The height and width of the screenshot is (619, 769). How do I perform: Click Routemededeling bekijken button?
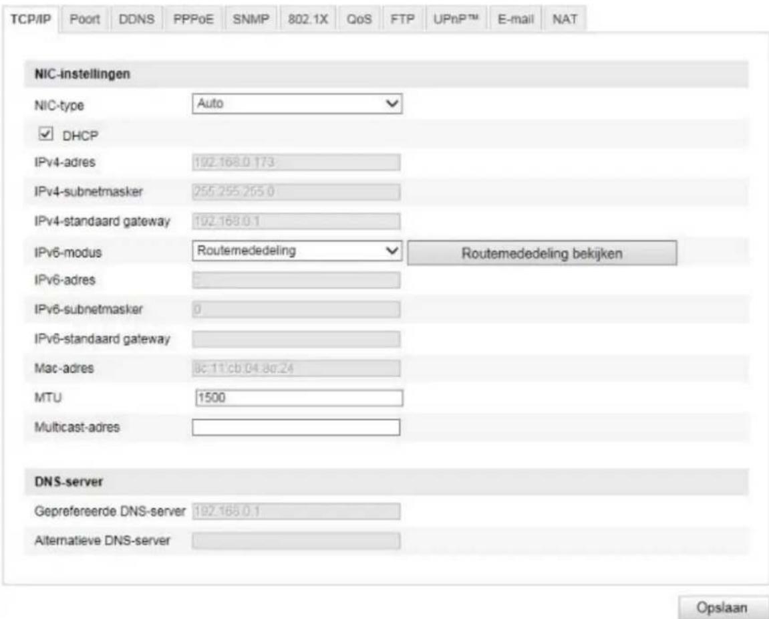[542, 253]
